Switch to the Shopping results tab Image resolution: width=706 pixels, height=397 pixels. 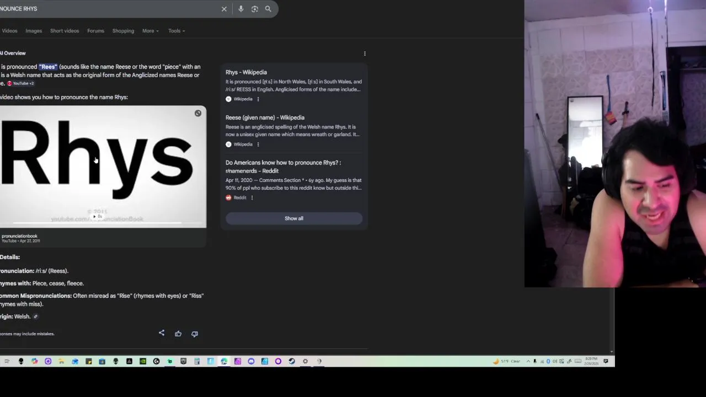[123, 31]
